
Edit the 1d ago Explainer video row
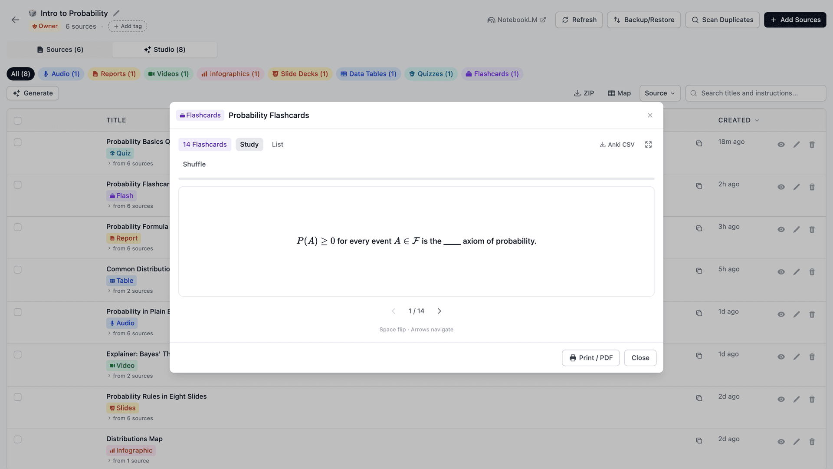pos(797,357)
